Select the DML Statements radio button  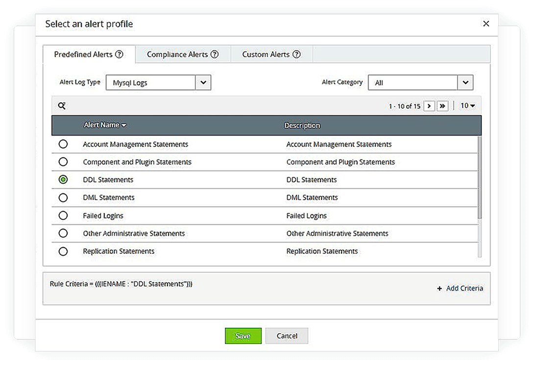coord(63,198)
